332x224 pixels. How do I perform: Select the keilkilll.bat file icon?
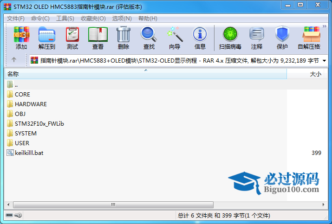click(x=10, y=153)
